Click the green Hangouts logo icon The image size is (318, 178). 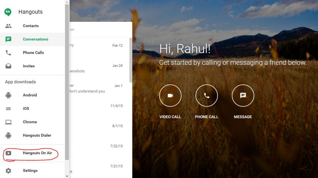click(x=8, y=12)
